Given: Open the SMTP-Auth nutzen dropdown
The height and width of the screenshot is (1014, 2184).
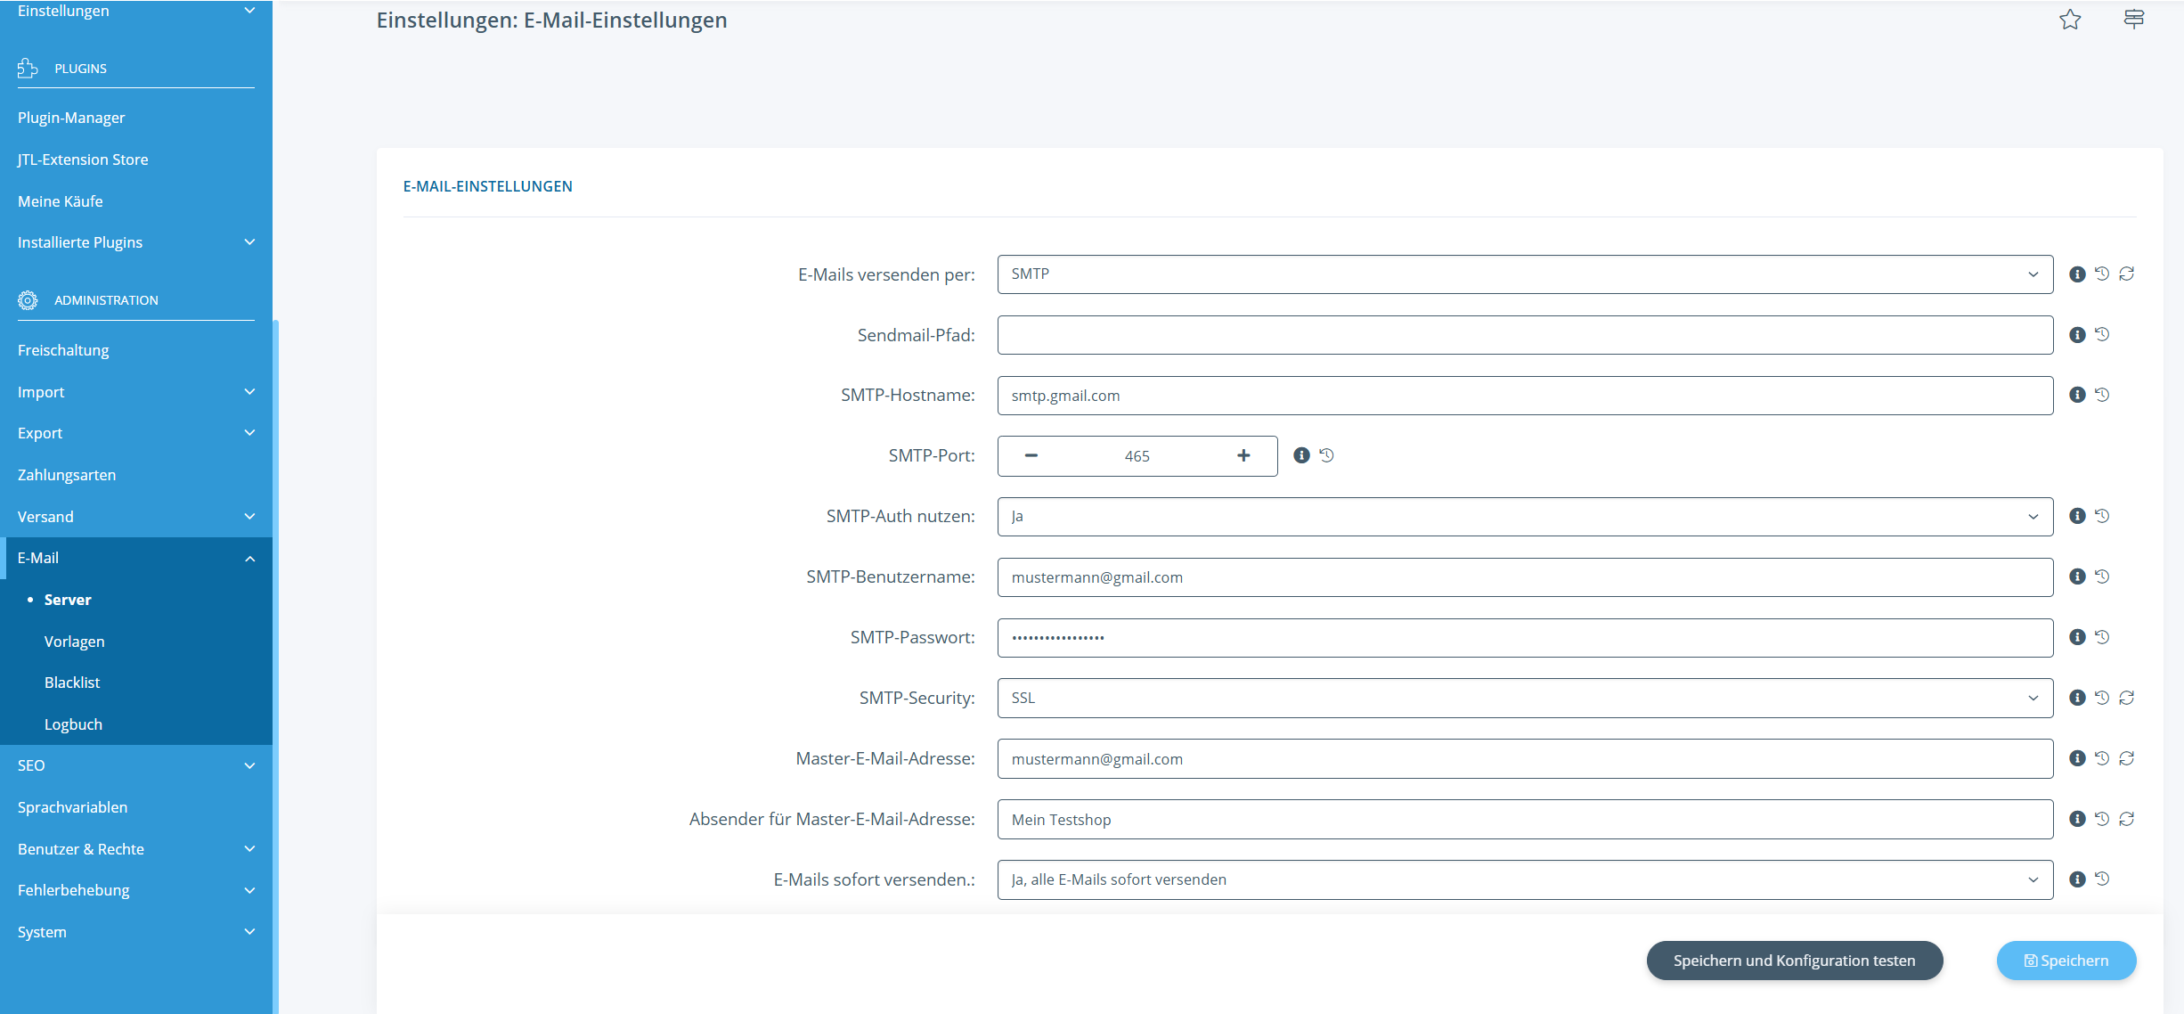Looking at the screenshot, I should coord(1524,516).
